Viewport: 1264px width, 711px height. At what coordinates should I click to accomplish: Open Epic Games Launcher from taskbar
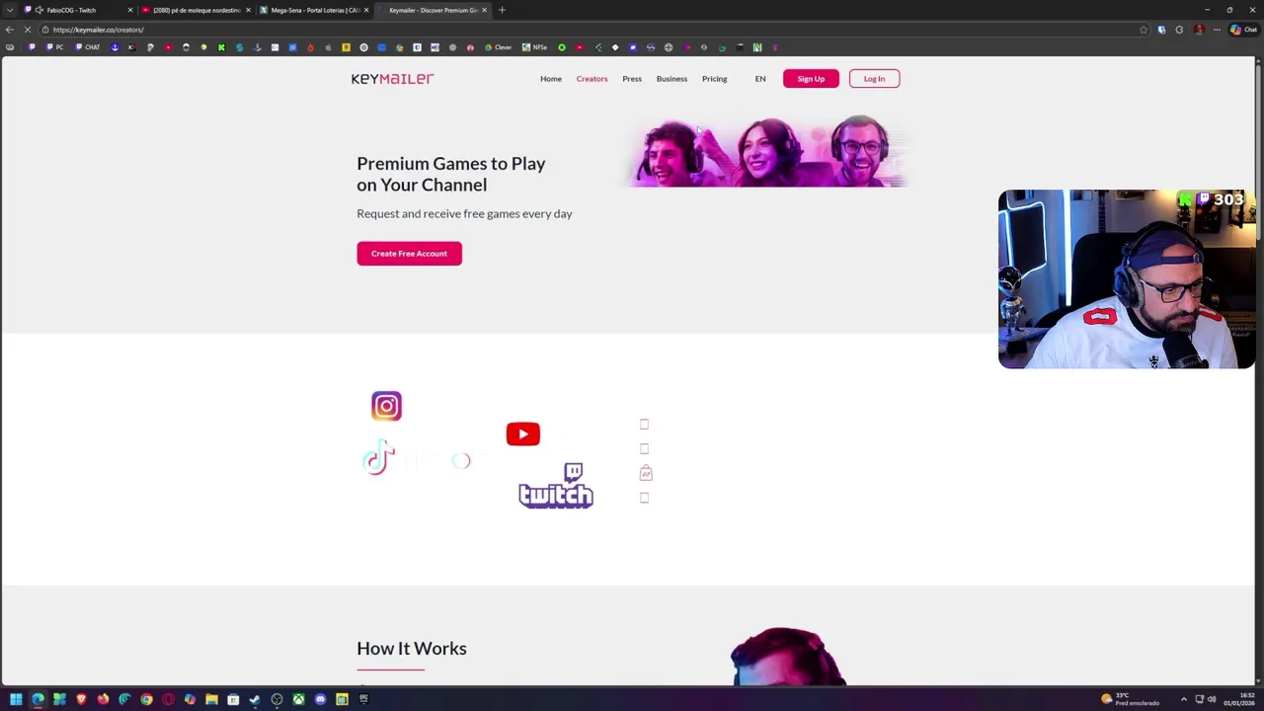(x=363, y=700)
